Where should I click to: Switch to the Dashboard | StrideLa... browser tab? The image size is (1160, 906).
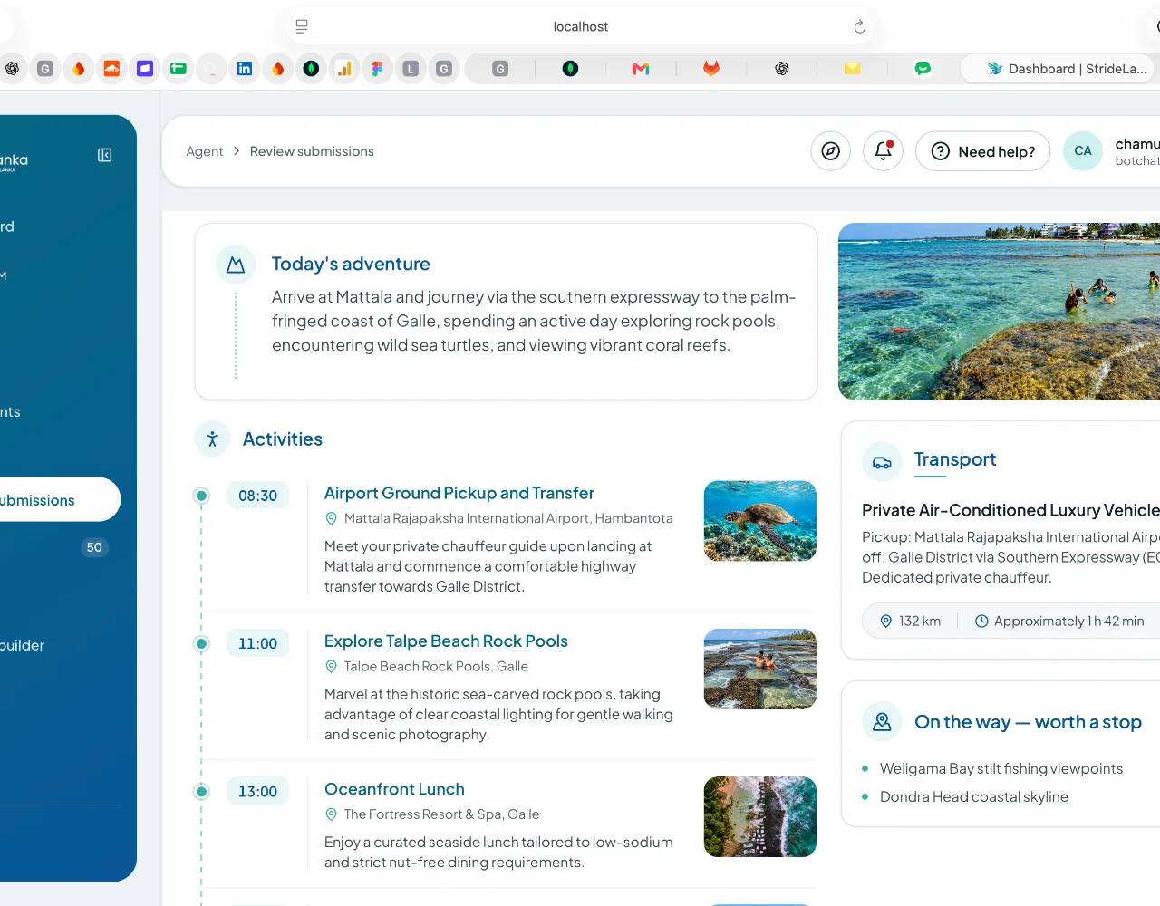(1057, 68)
